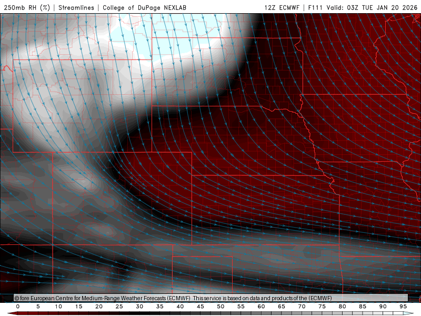The height and width of the screenshot is (316, 421).
Task: Click the '85' humidity legend label
Action: (363, 307)
